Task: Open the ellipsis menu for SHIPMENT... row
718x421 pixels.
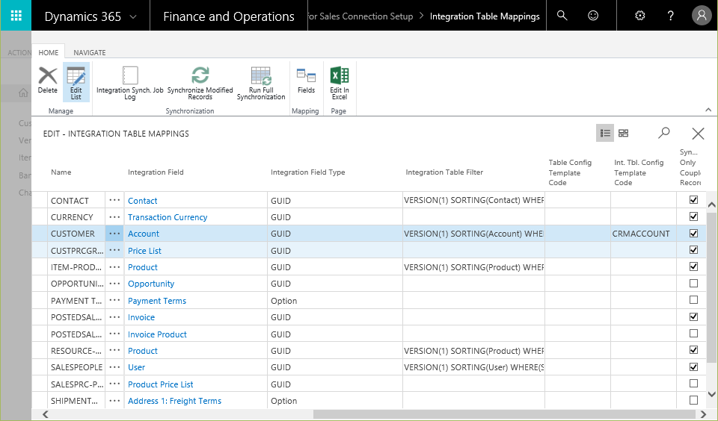Action: click(114, 400)
